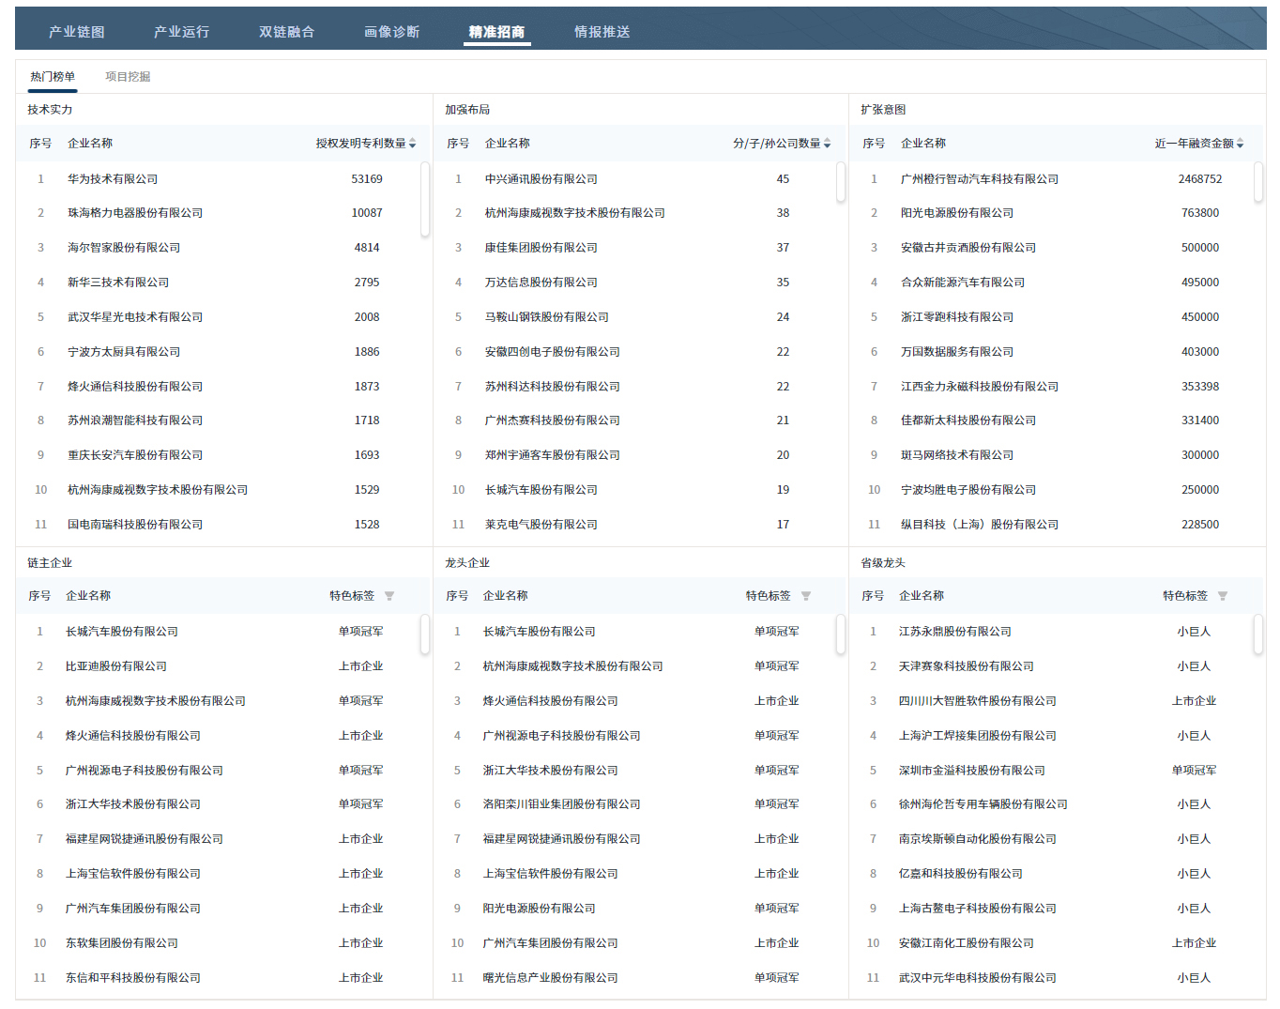
Task: Click 中兴通讯股份有限公司 in 加强布局
Action: (541, 179)
